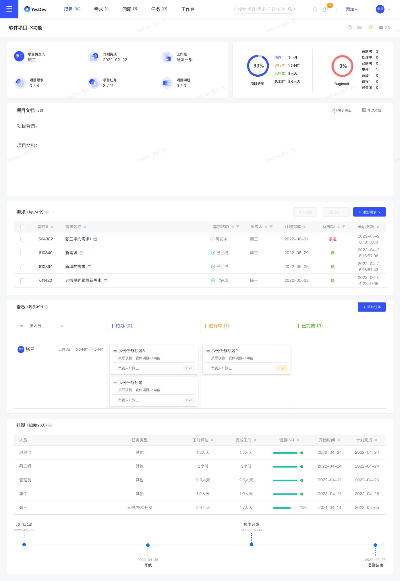Click the search magnifier icon

290,9
